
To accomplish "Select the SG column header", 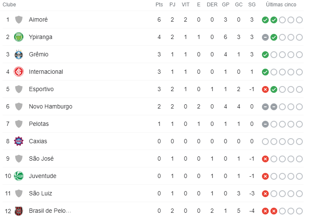I will click(x=252, y=5).
